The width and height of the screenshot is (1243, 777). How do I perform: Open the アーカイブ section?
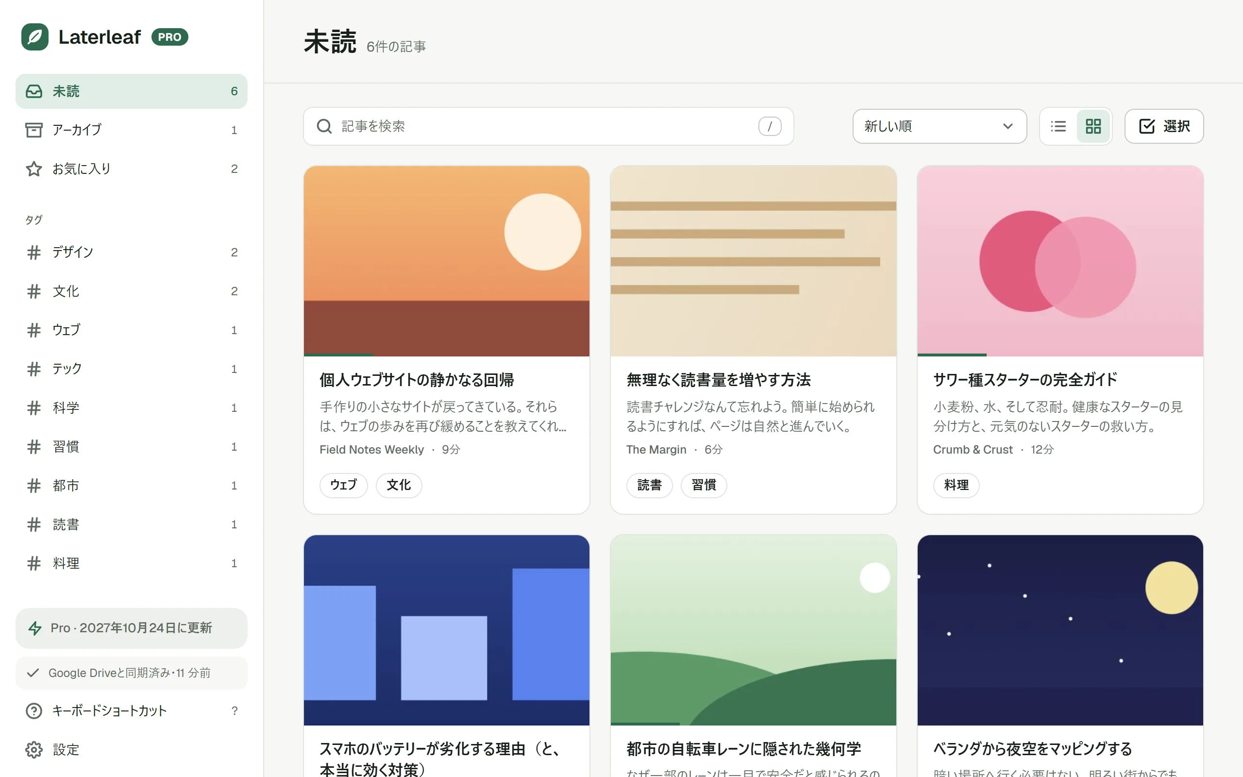(132, 130)
